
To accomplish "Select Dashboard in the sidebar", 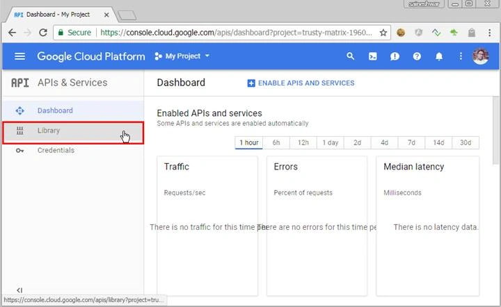I will pyautogui.click(x=73, y=110).
